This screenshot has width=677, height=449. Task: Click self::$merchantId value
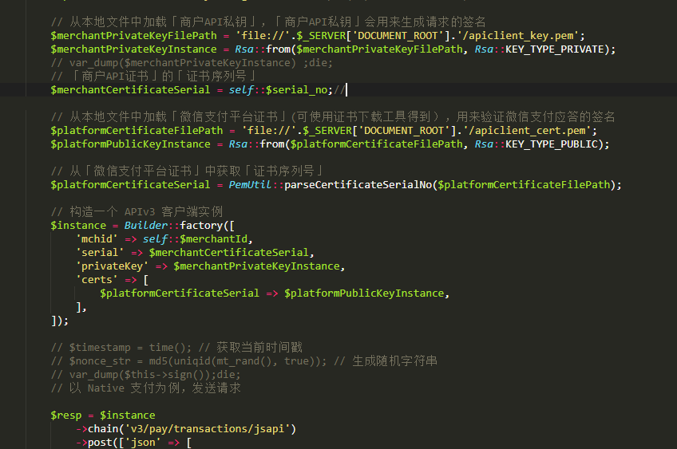[195, 239]
